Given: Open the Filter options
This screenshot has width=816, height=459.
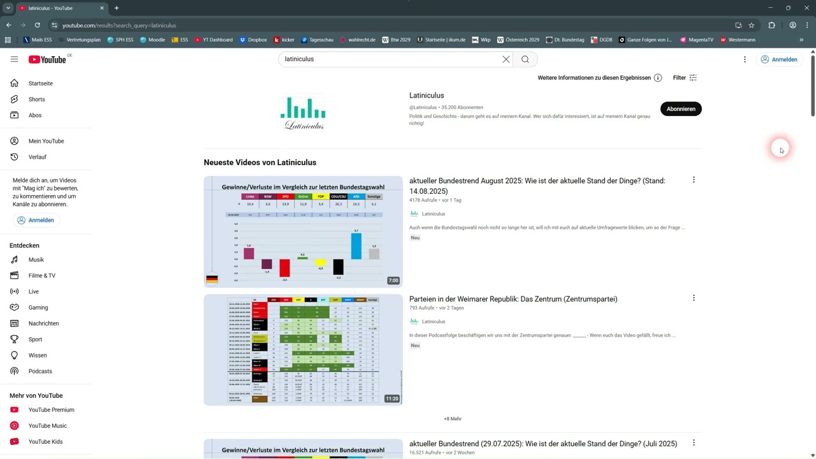Looking at the screenshot, I should click(x=685, y=78).
